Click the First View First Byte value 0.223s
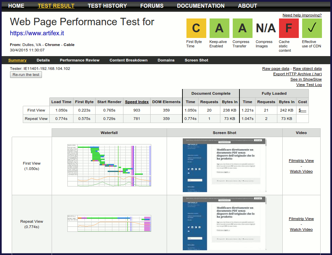This screenshot has width=332, height=255. point(84,110)
